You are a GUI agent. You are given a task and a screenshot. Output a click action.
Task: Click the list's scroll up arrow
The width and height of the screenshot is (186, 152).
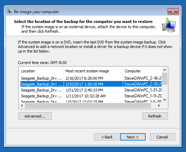tap(164, 70)
